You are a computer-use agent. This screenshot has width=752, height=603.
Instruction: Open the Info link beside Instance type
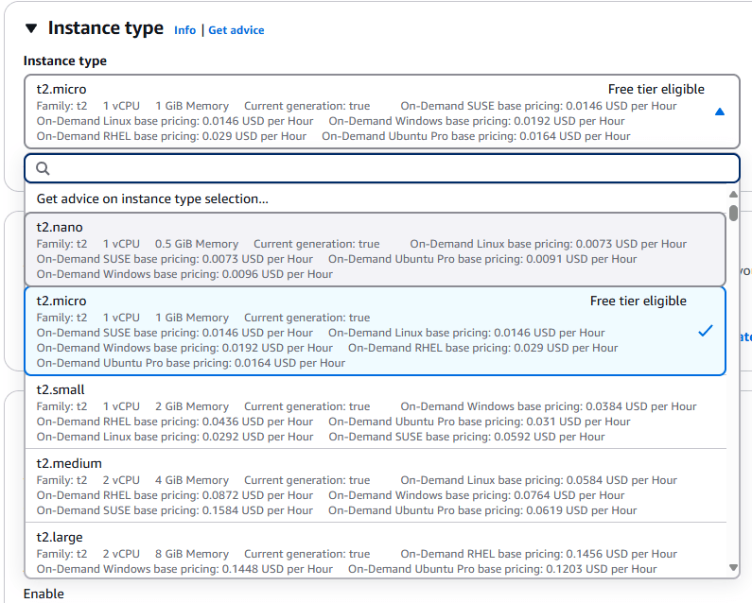pyautogui.click(x=184, y=30)
